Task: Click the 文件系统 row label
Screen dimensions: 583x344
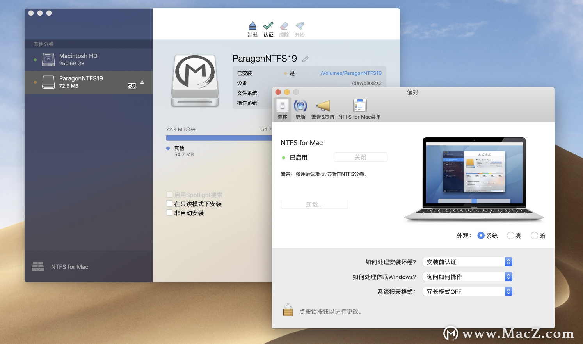Action: coord(247,93)
